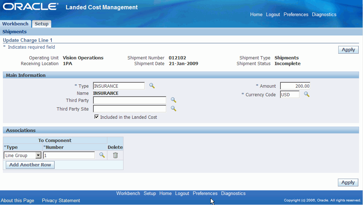
Task: Open About this Page link
Action: (17, 200)
